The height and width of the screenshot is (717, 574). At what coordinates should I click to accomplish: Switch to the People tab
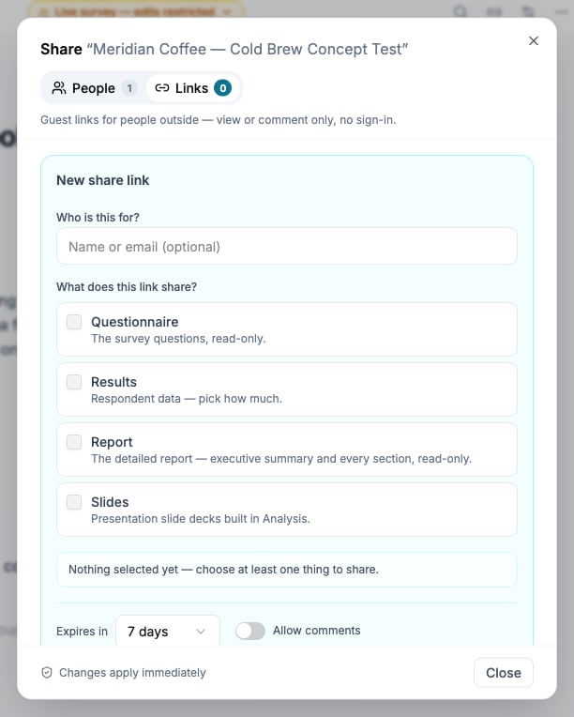click(x=94, y=88)
